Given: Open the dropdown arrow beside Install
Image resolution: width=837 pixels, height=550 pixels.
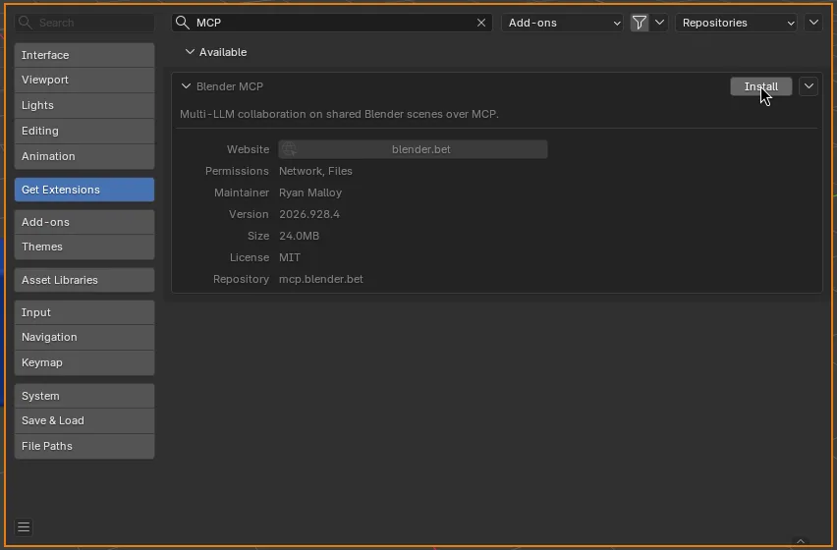Looking at the screenshot, I should [809, 86].
